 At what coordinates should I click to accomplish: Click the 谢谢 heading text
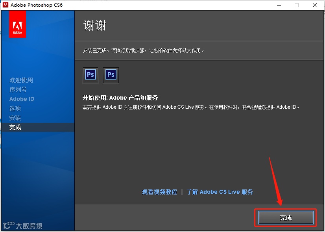(x=95, y=26)
